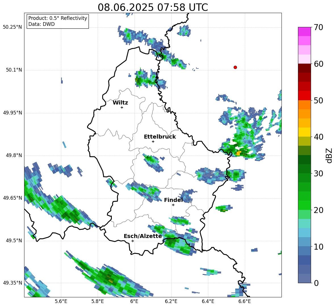Click the 49.8°N latitude label
This screenshot has height=307, width=336.
pos(14,155)
